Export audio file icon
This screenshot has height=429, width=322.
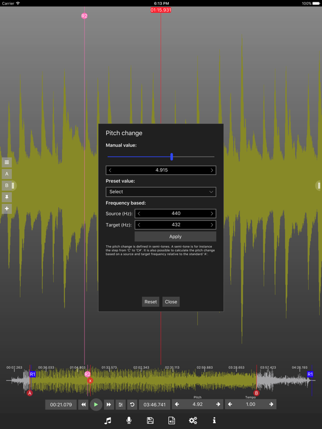coord(172,421)
